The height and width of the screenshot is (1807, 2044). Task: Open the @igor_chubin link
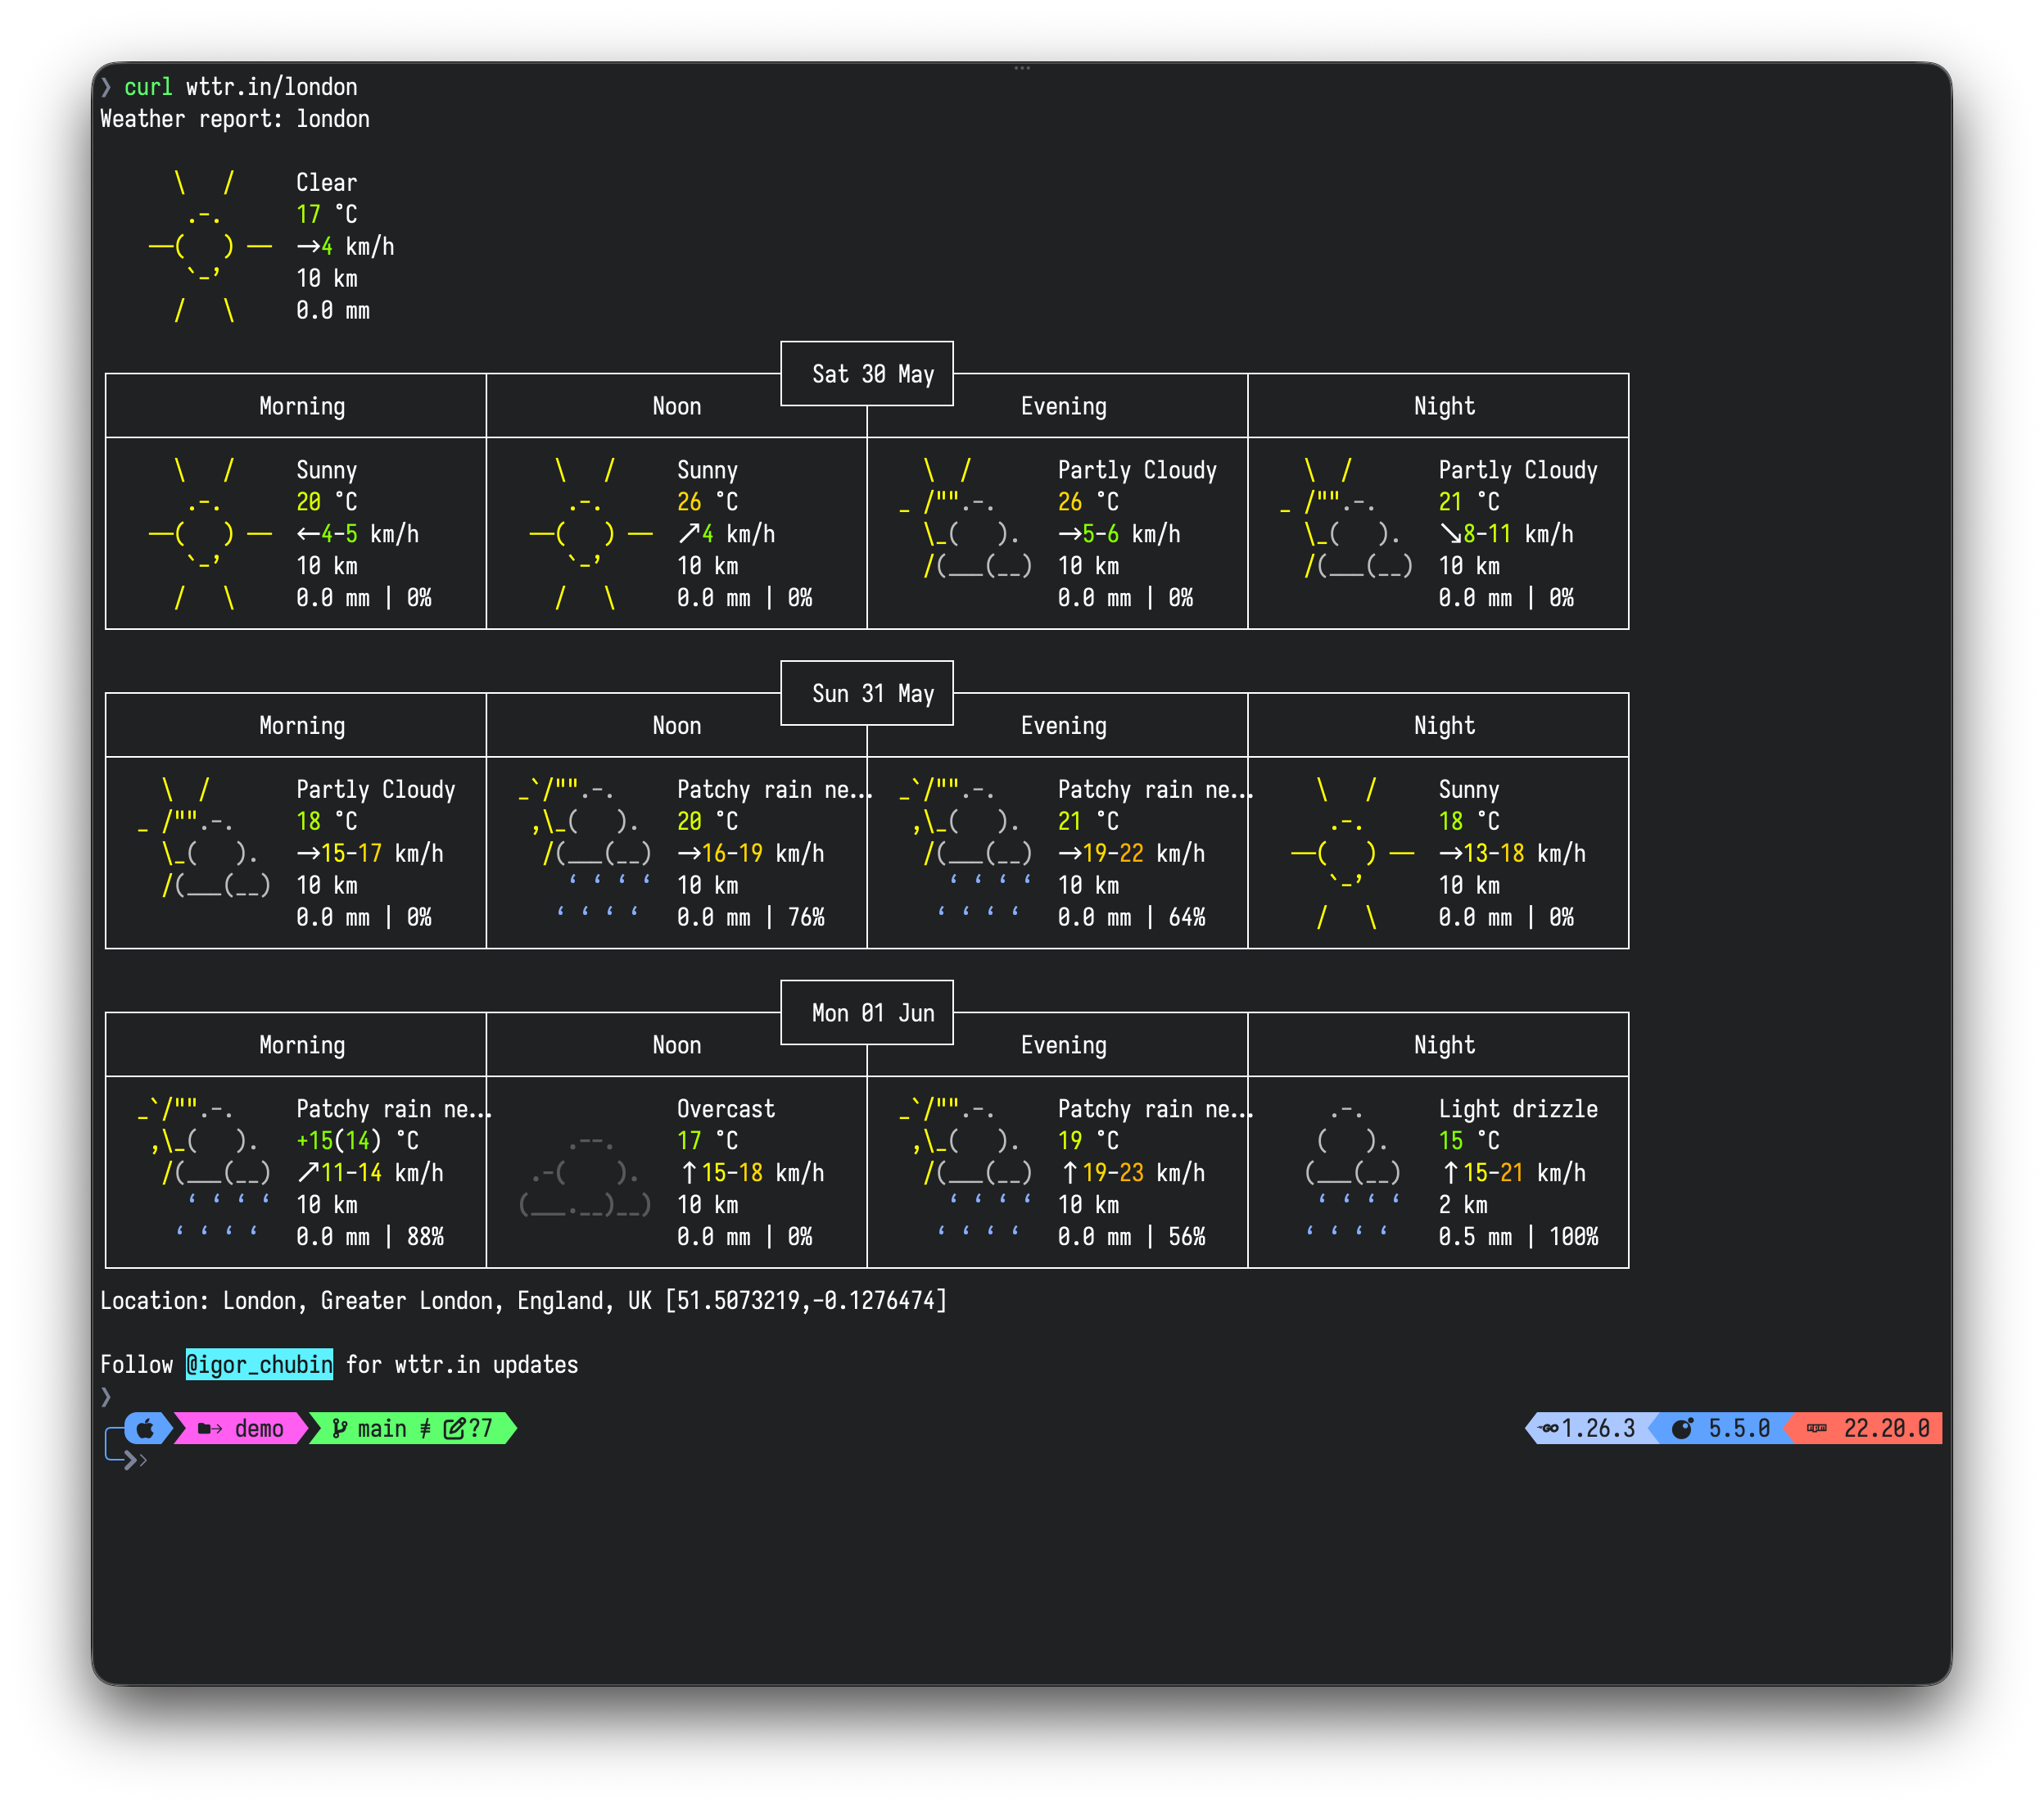click(259, 1364)
